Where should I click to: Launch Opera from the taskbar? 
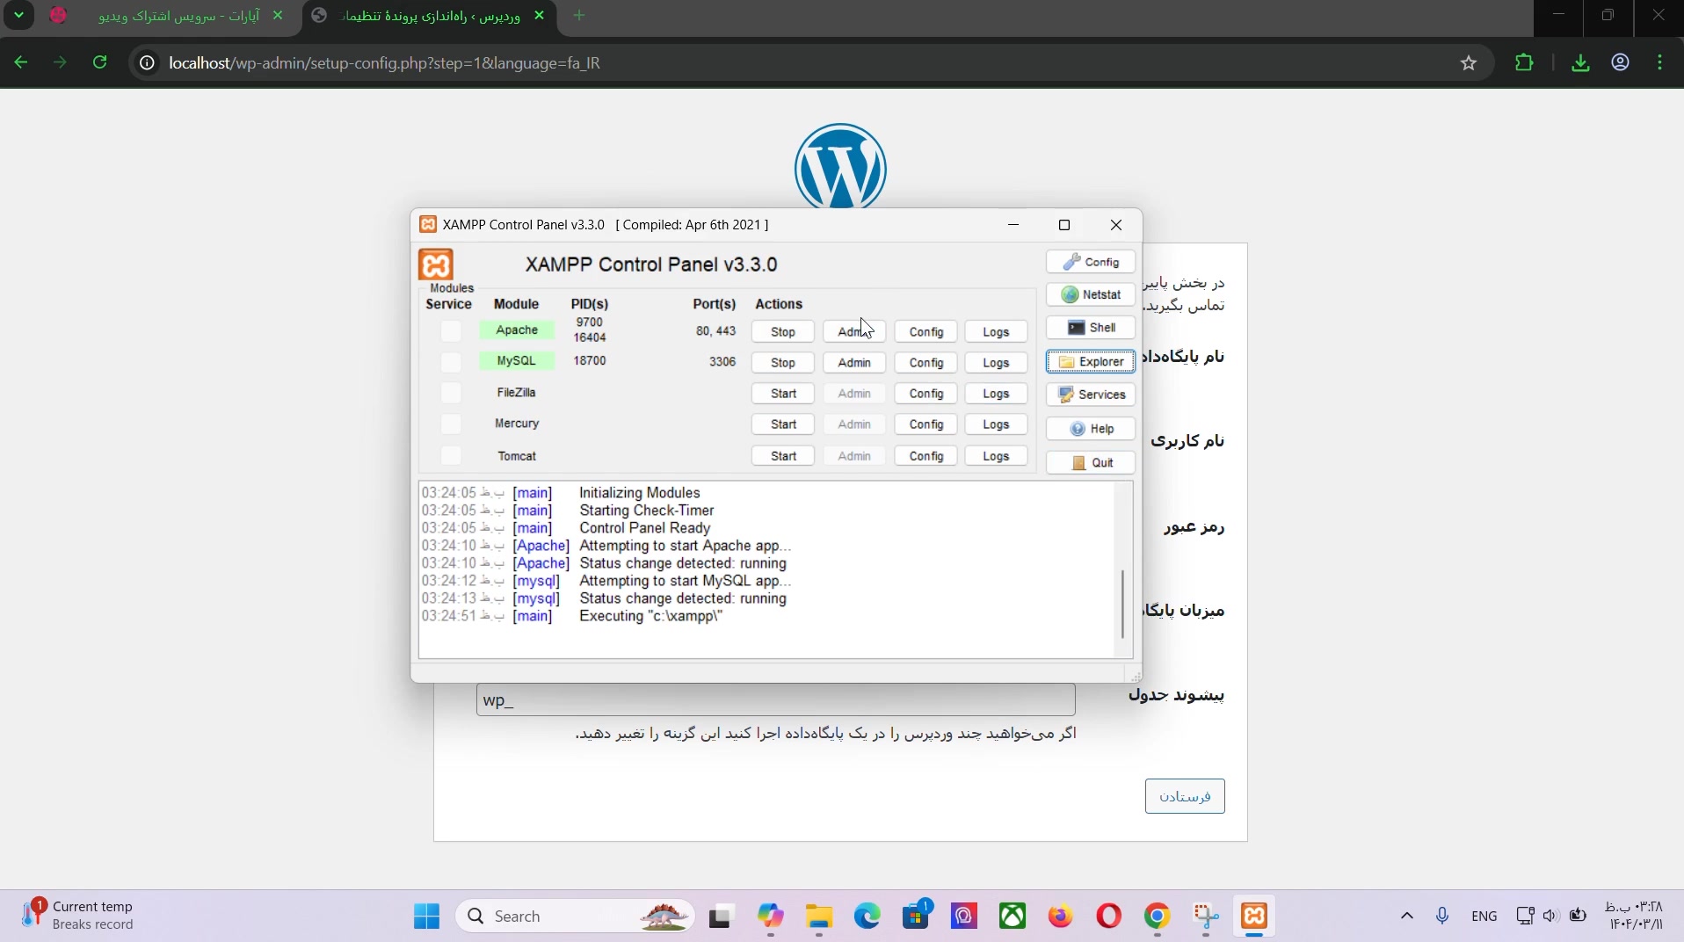click(x=1109, y=917)
